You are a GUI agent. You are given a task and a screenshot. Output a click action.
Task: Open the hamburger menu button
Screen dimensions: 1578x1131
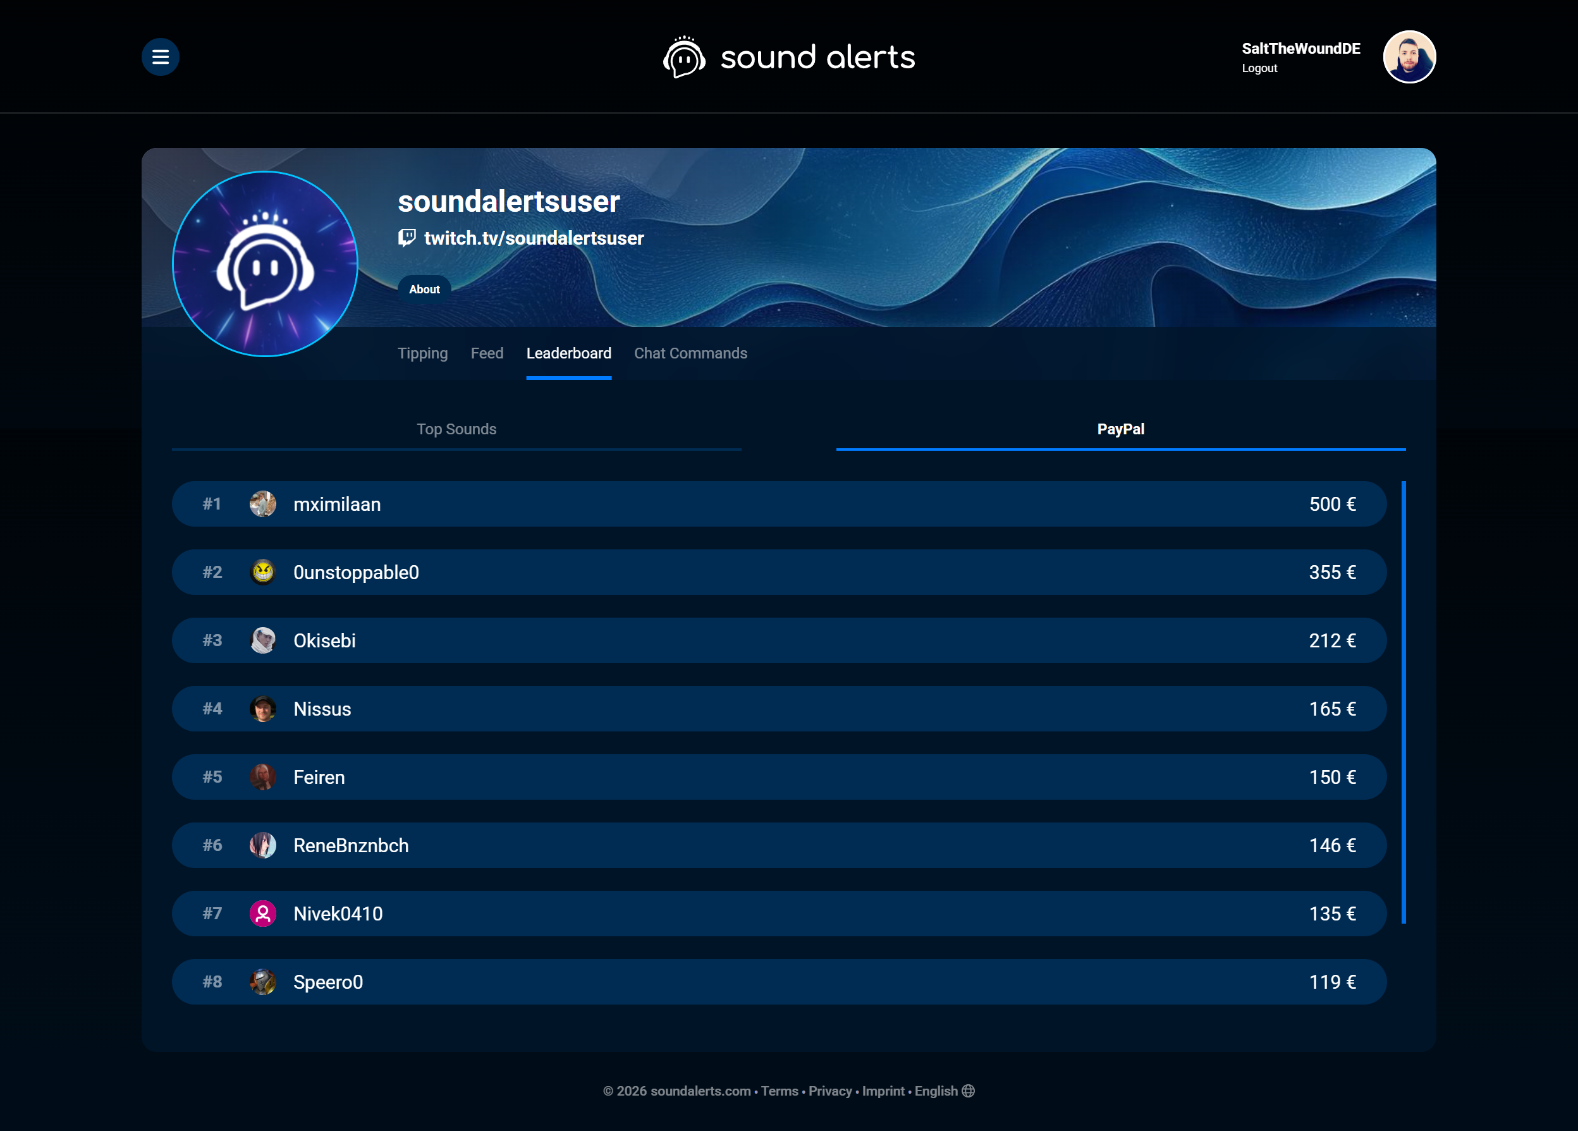click(160, 57)
